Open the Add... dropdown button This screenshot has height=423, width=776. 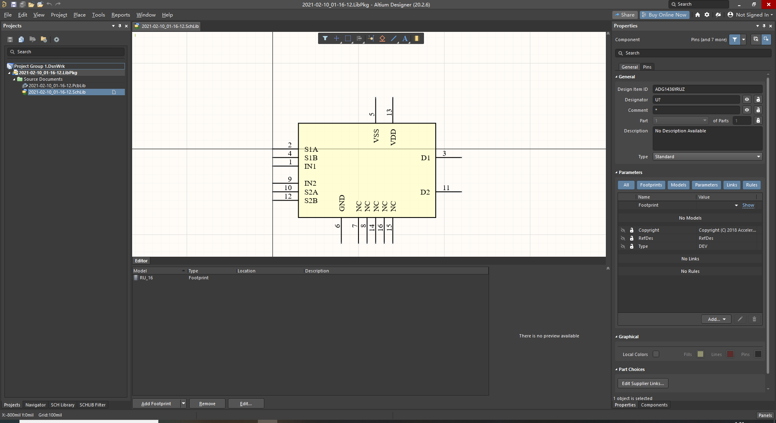pos(716,319)
